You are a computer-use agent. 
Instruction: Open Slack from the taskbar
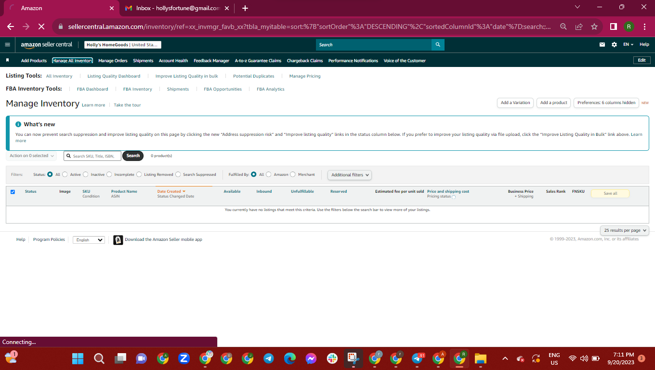coord(332,358)
